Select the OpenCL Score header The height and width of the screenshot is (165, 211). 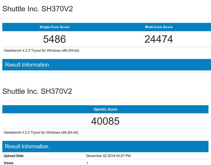105,109
